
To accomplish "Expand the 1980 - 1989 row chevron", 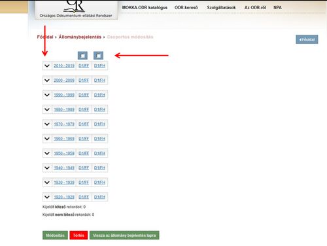I will pos(47,109).
